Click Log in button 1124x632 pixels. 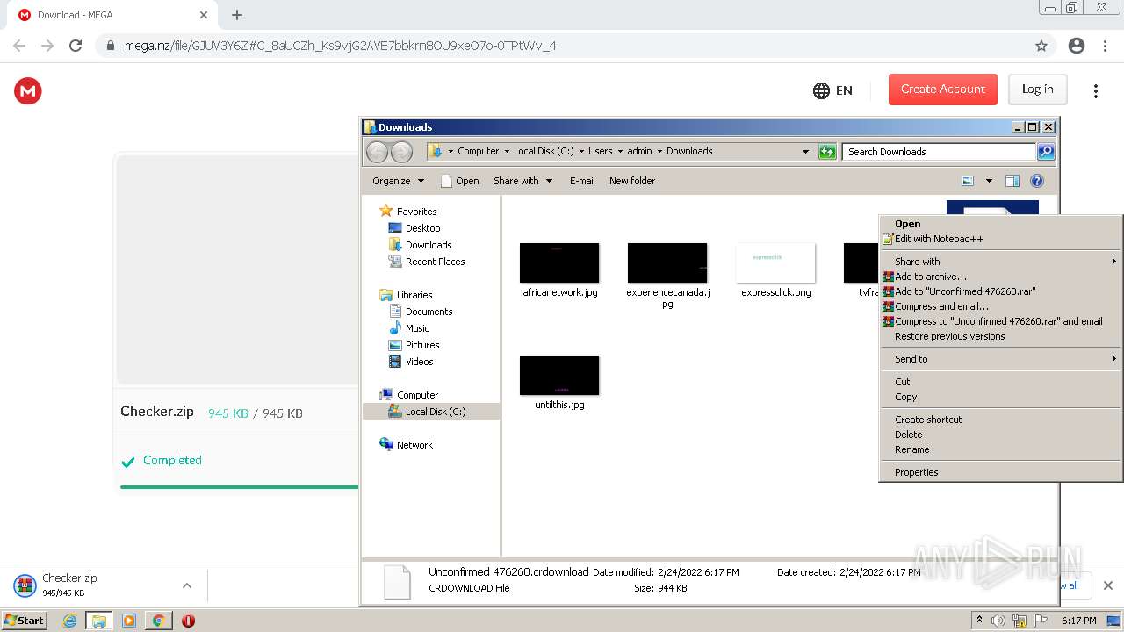(1037, 90)
